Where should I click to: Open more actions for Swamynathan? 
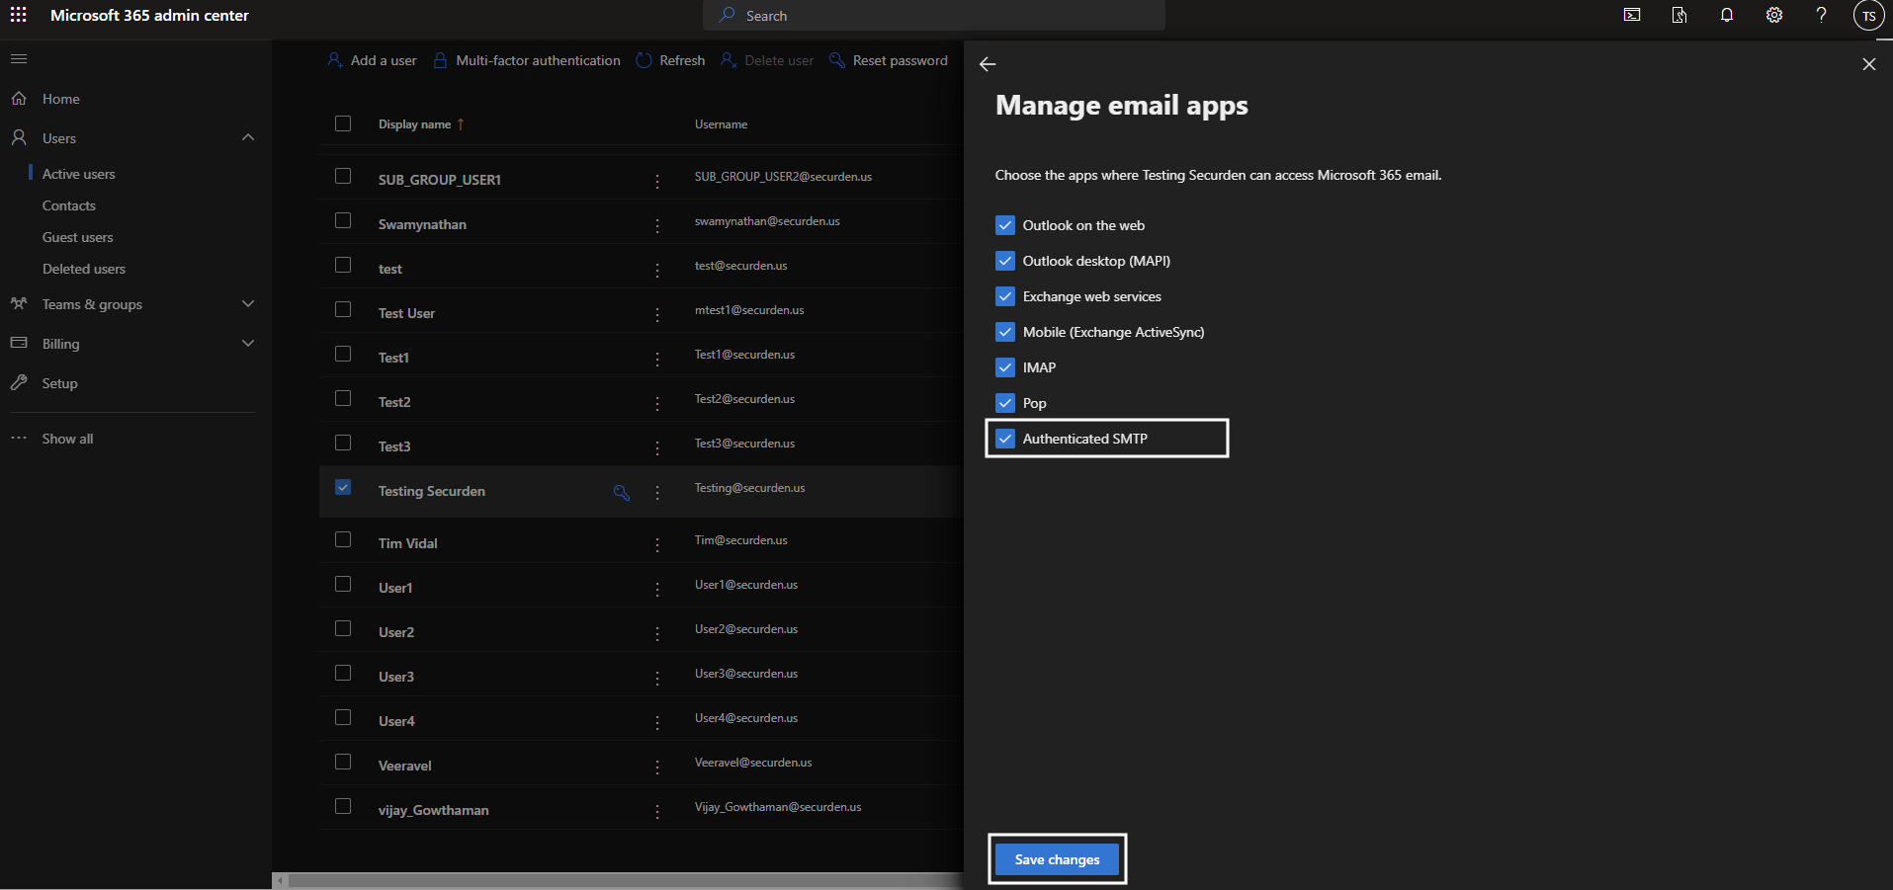click(x=657, y=226)
